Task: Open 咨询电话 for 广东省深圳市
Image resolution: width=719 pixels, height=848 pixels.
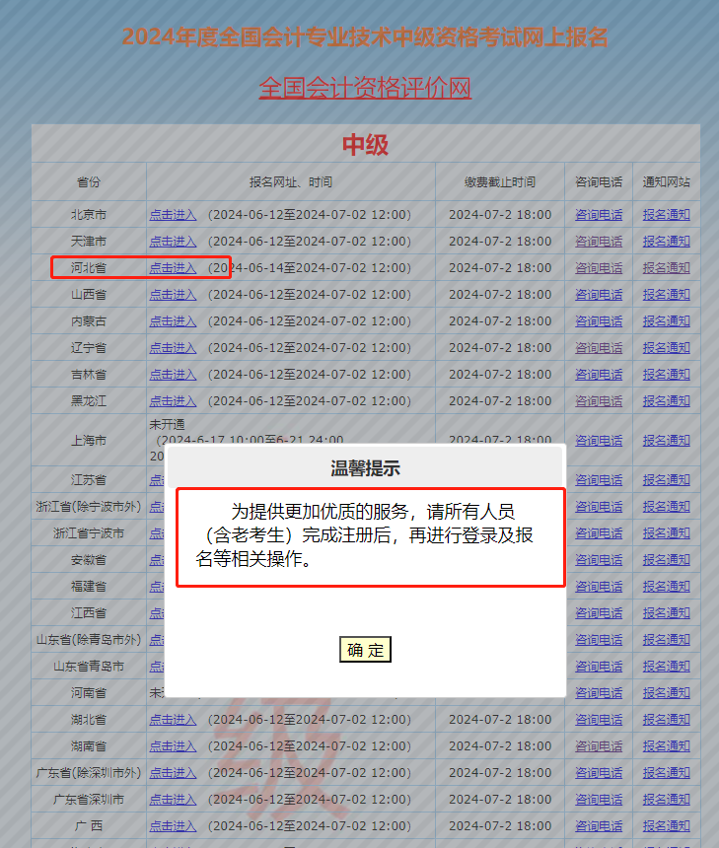Action: tap(599, 799)
